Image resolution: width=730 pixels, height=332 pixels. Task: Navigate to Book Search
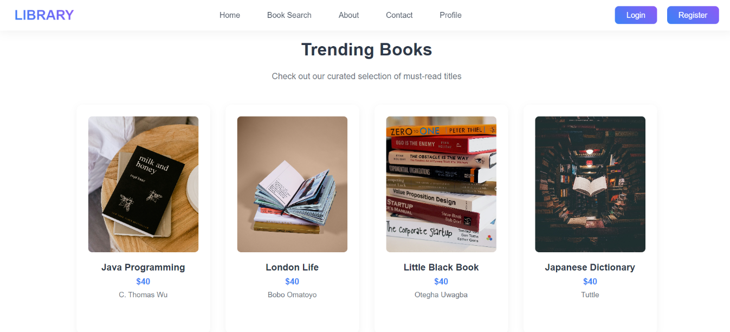coord(289,15)
